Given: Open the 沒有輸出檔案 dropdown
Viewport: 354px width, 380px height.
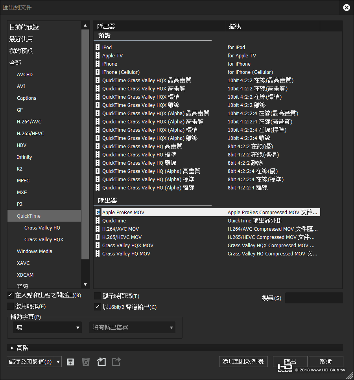Looking at the screenshot, I should [132, 327].
